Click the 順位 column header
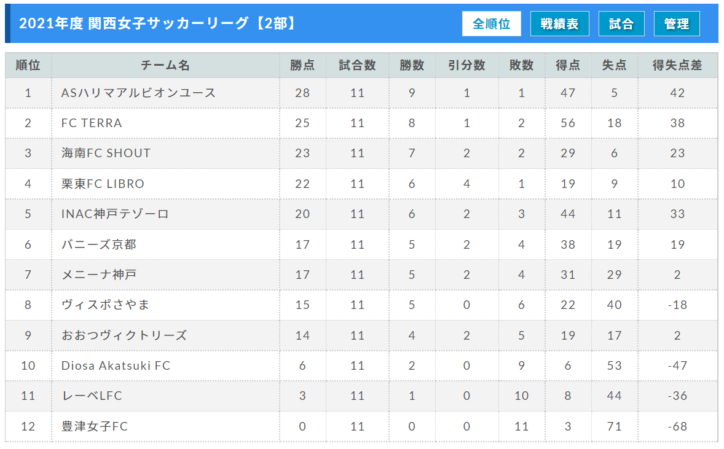The width and height of the screenshot is (724, 449). 28,65
